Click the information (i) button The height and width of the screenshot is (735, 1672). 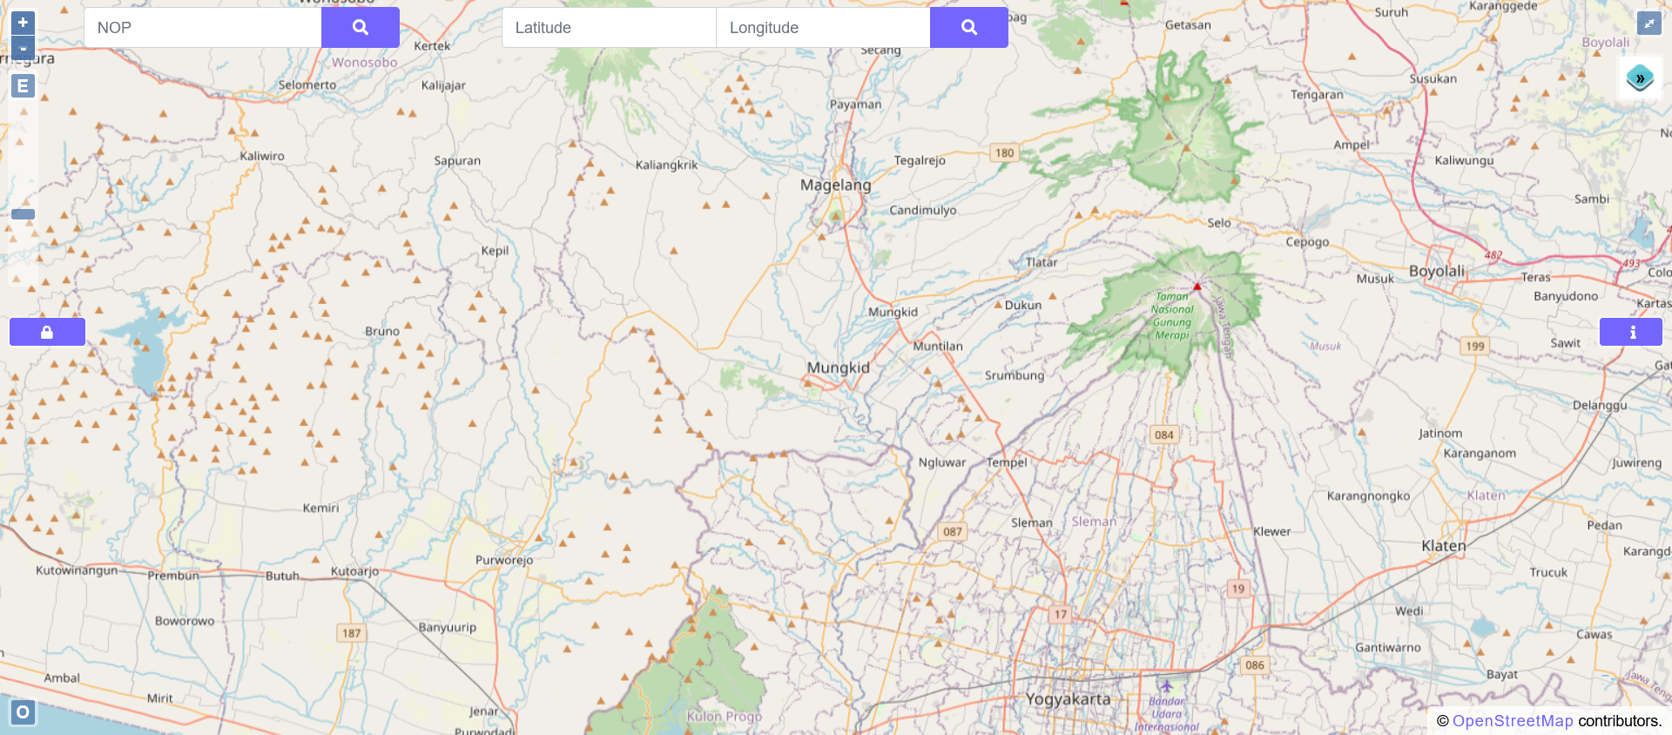click(x=1631, y=332)
